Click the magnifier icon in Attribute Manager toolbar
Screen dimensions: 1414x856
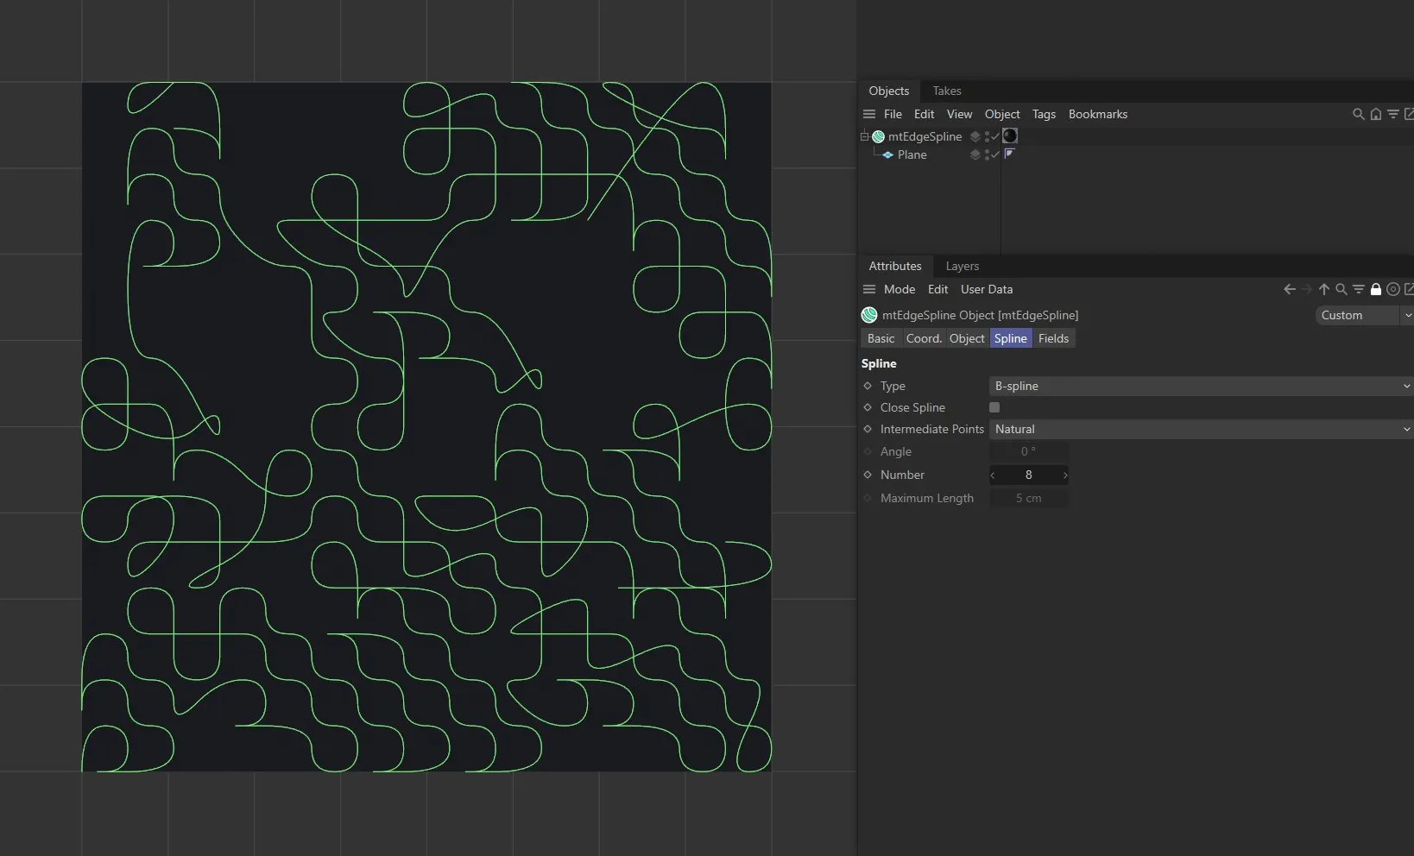[x=1341, y=289]
